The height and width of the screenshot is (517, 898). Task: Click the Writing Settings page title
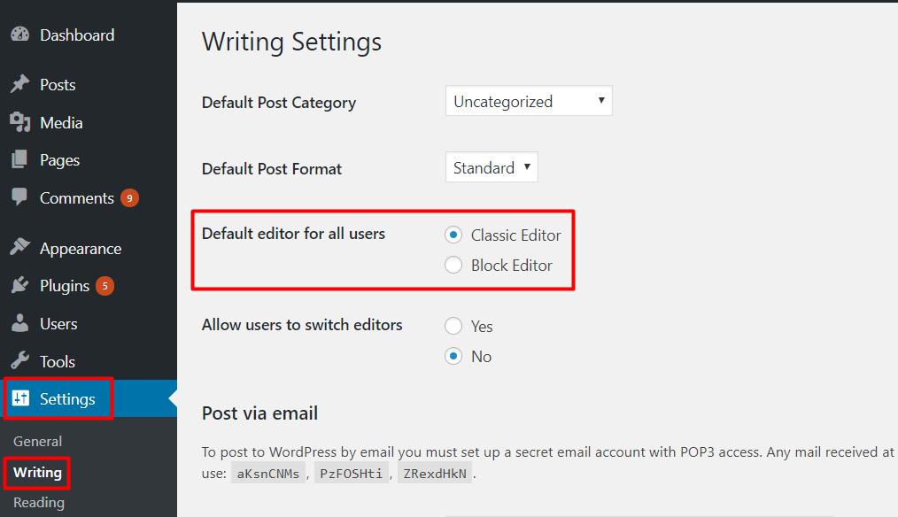pyautogui.click(x=291, y=42)
